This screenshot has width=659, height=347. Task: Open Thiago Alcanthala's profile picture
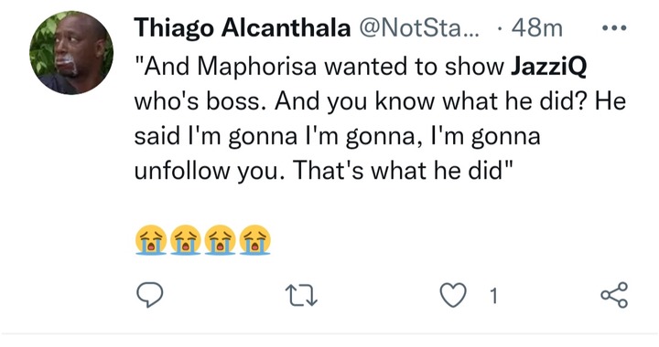click(71, 52)
